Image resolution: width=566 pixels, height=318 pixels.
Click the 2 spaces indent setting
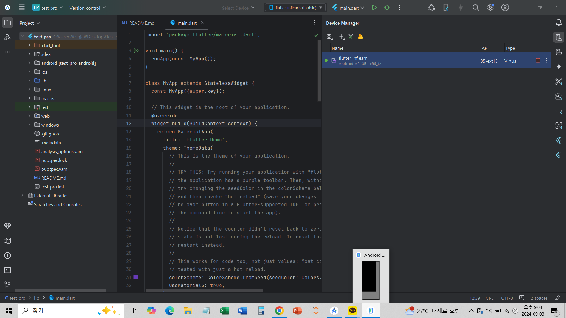(539, 298)
